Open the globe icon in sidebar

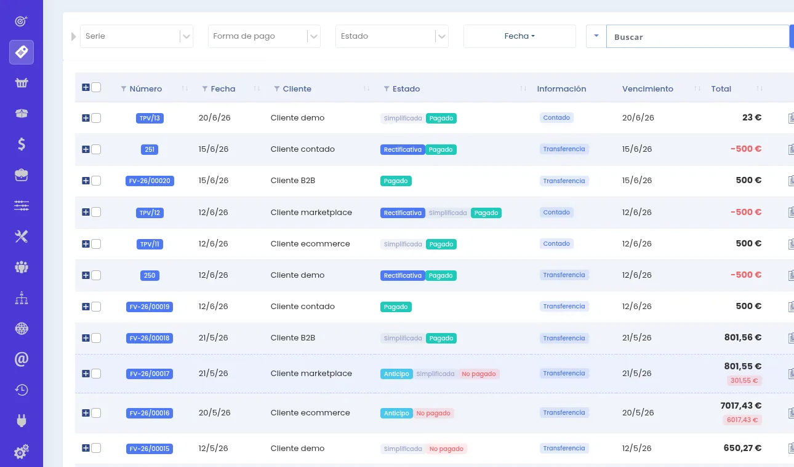22,329
